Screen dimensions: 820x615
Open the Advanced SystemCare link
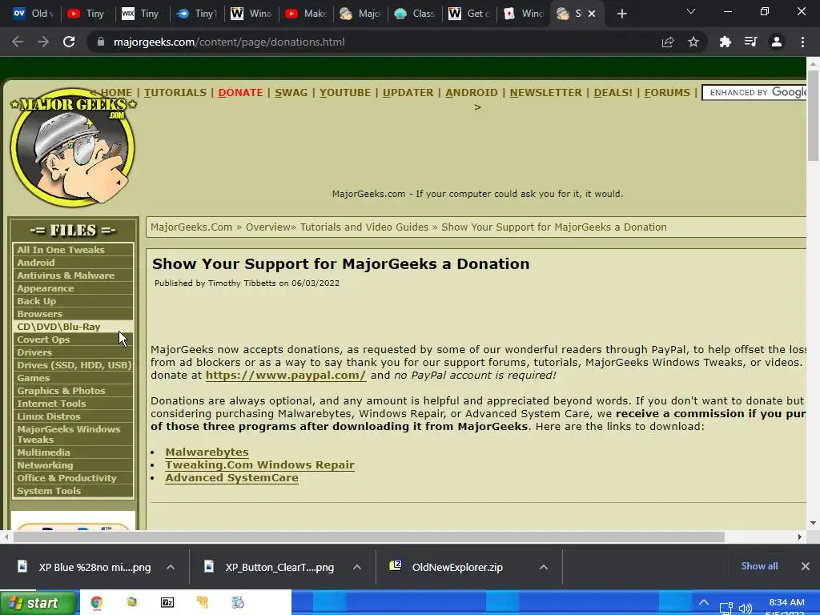[x=231, y=477]
